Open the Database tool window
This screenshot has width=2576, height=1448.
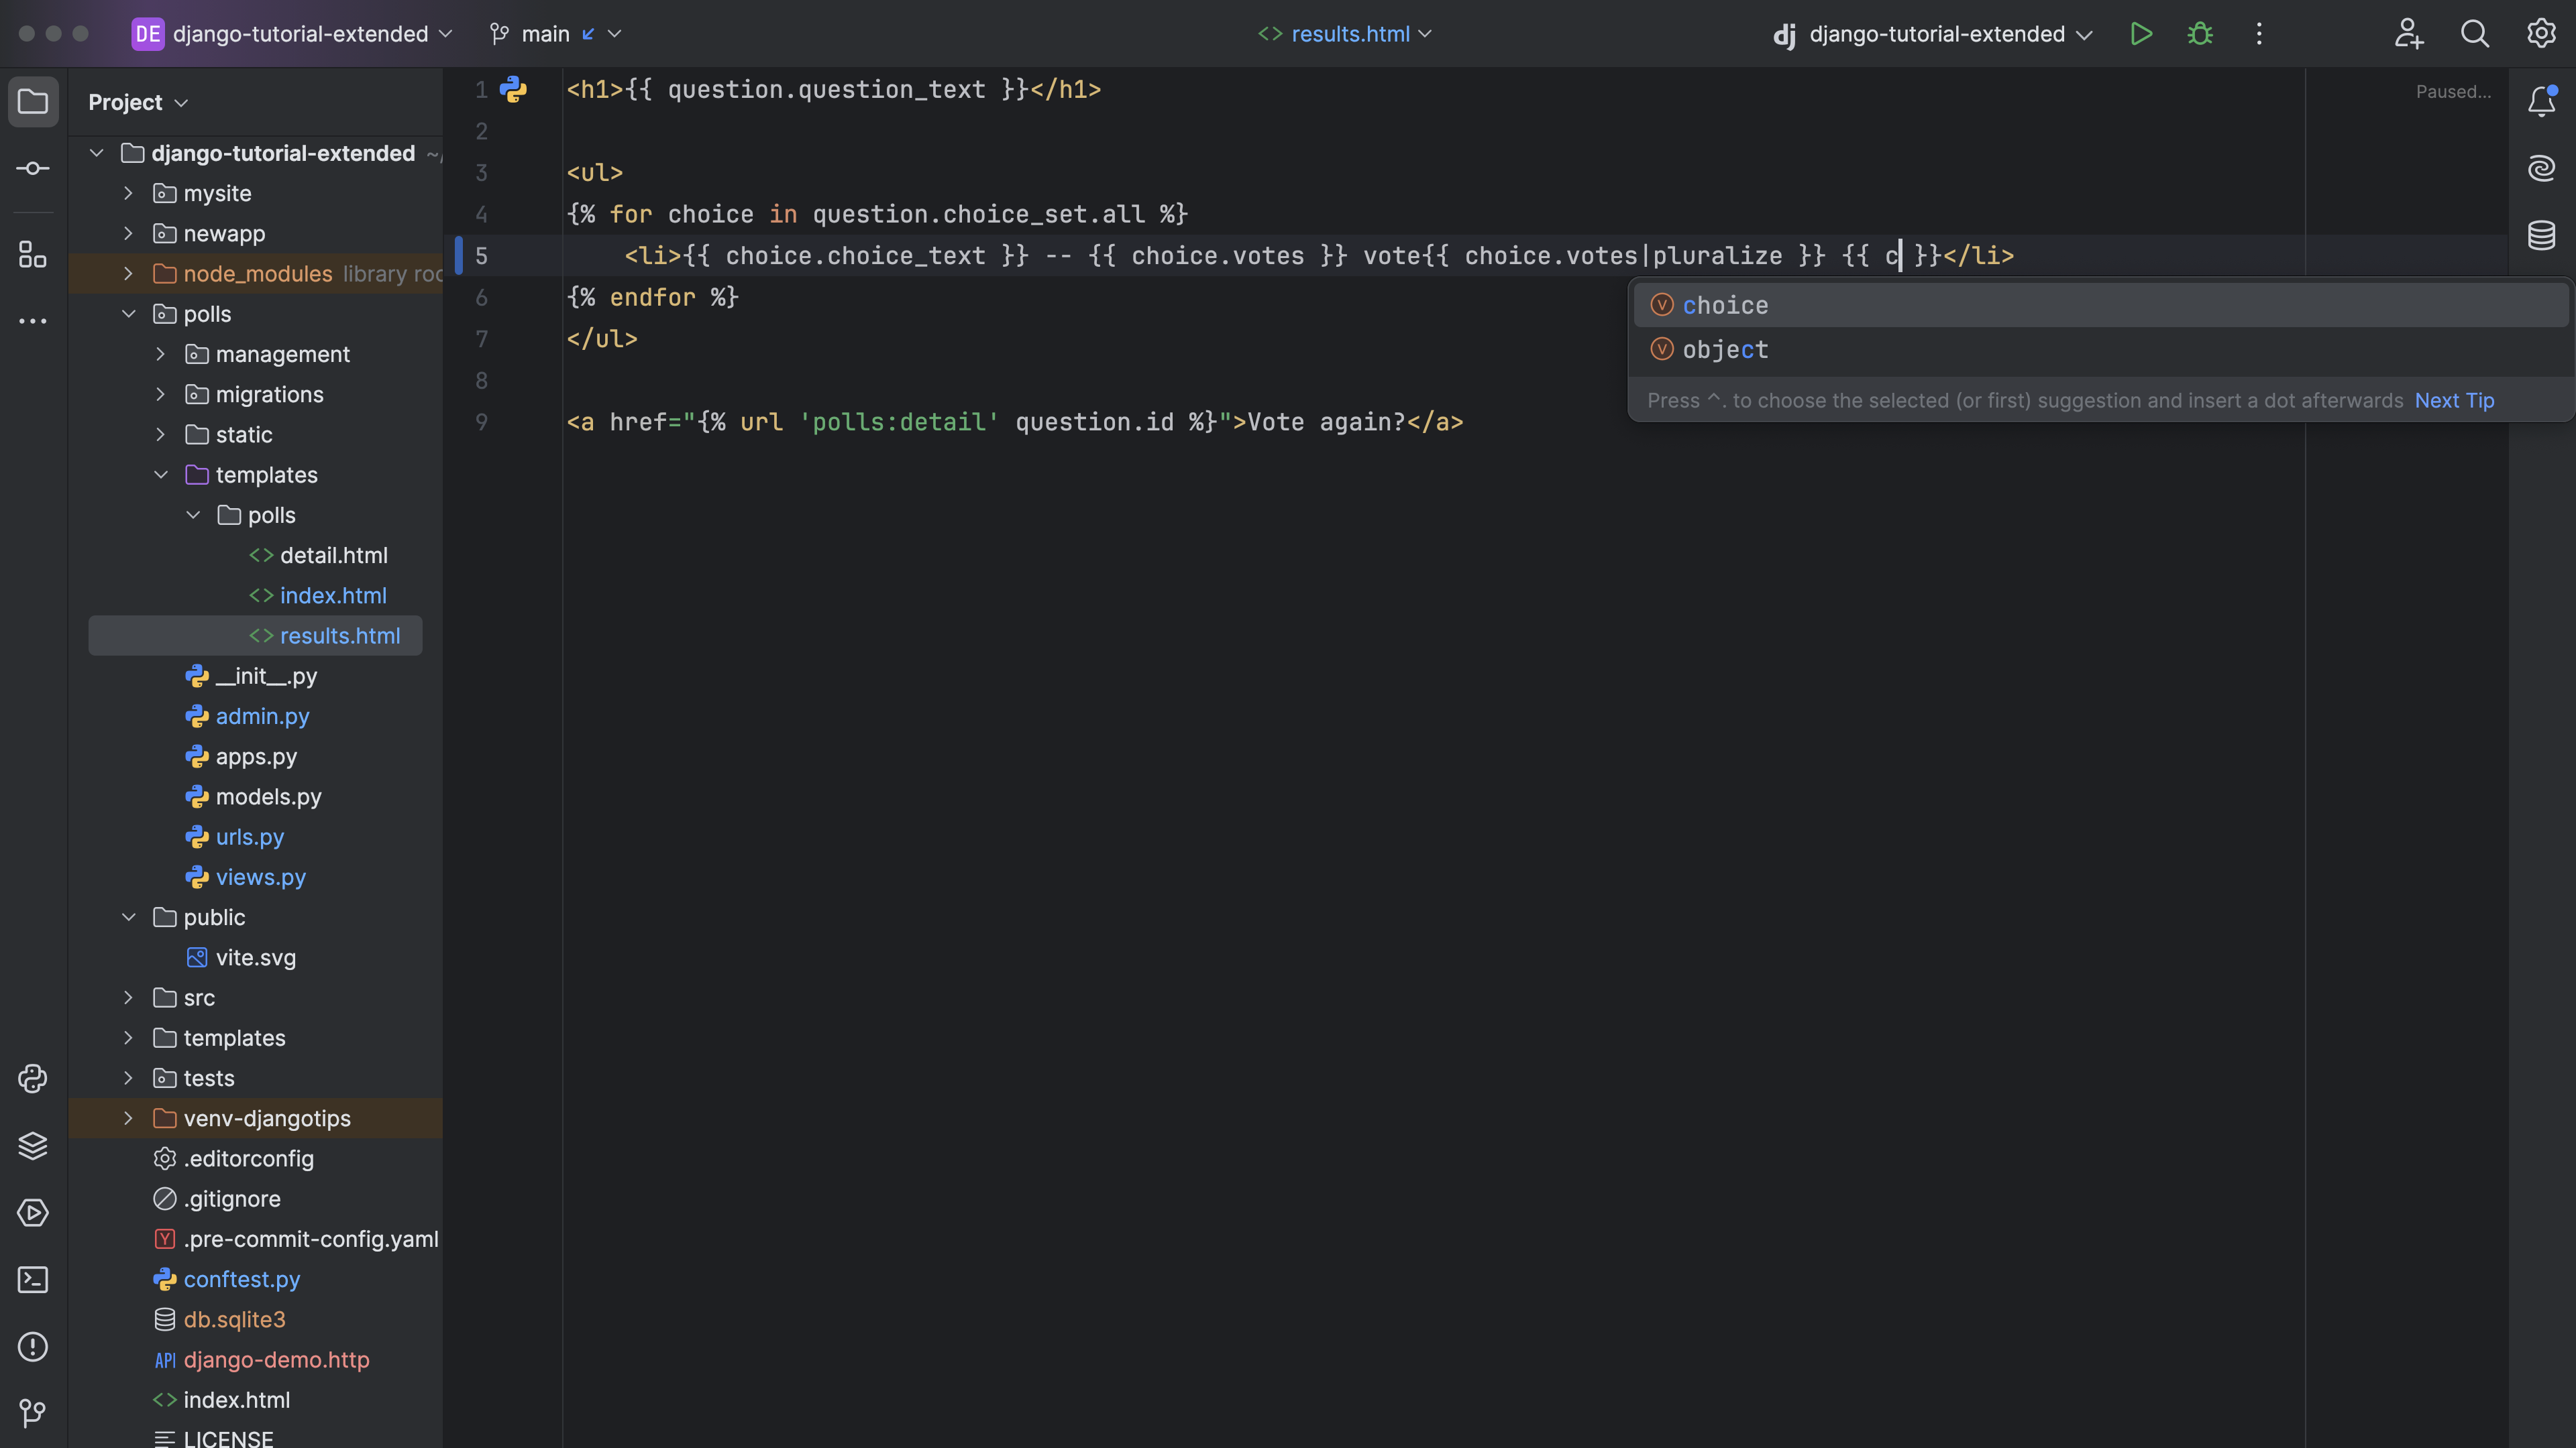coord(2542,236)
